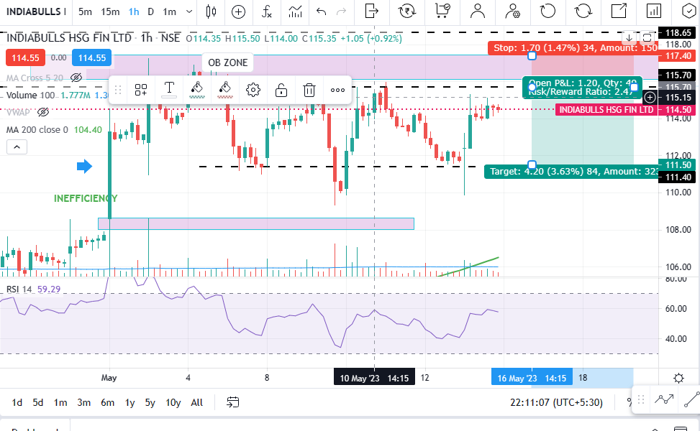700x431 pixels.
Task: Set the date range to 5d
Action: [x=38, y=402]
